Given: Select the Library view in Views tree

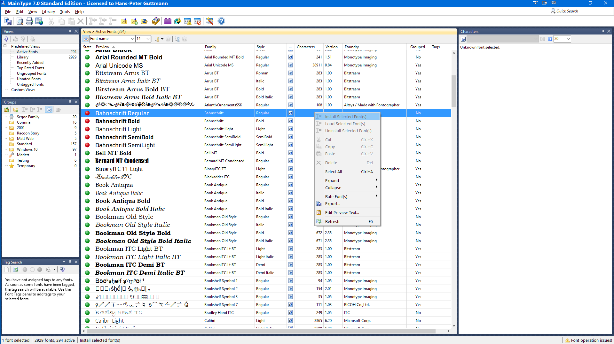Looking at the screenshot, I should (x=23, y=57).
